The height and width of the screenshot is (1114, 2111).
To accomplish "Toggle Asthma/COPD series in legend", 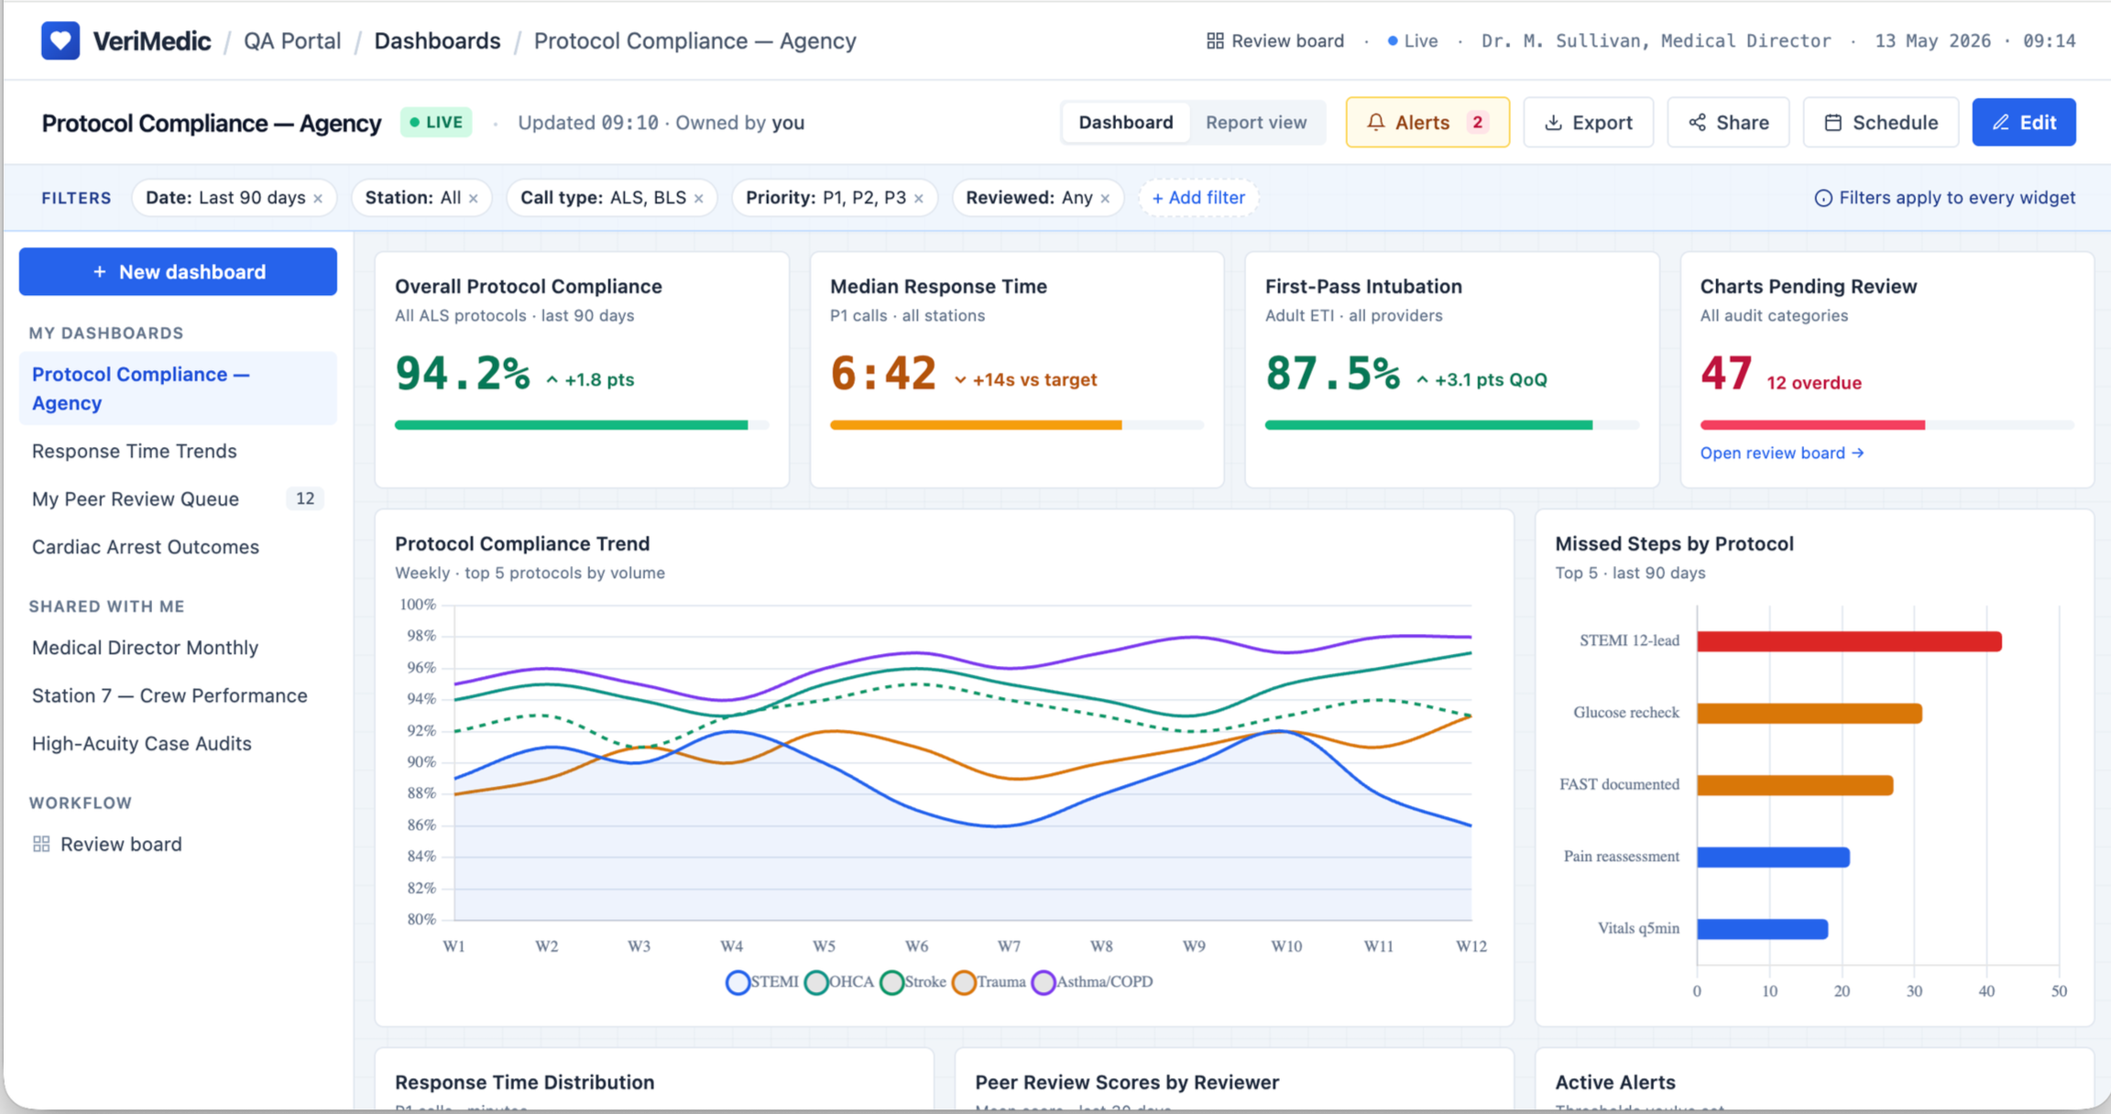I will [x=1092, y=982].
